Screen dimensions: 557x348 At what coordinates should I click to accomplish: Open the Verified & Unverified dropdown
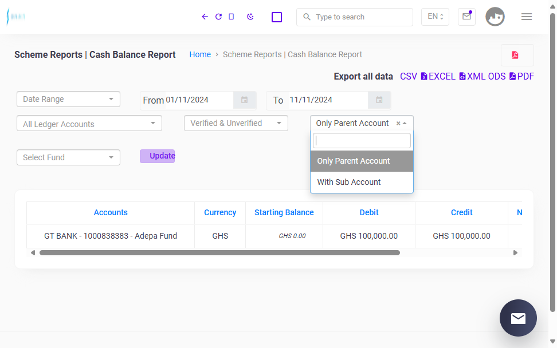coord(236,123)
